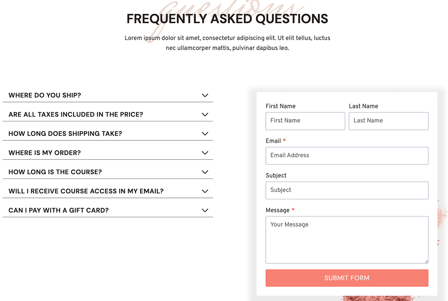Open 'How Long Does Shipping Take?' answer

pyautogui.click(x=65, y=134)
